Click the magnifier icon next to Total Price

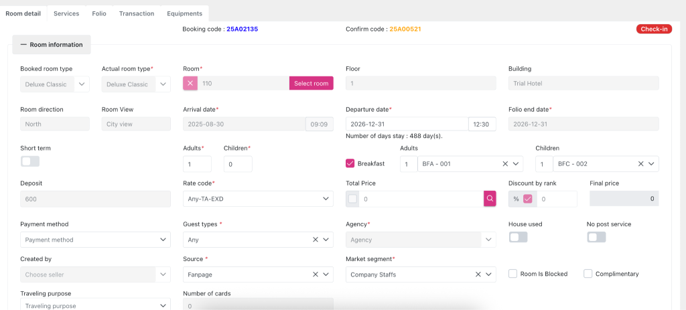(x=490, y=199)
